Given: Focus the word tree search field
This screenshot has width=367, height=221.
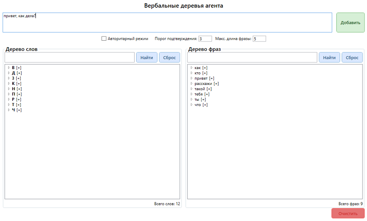Looking at the screenshot, I should [69, 57].
